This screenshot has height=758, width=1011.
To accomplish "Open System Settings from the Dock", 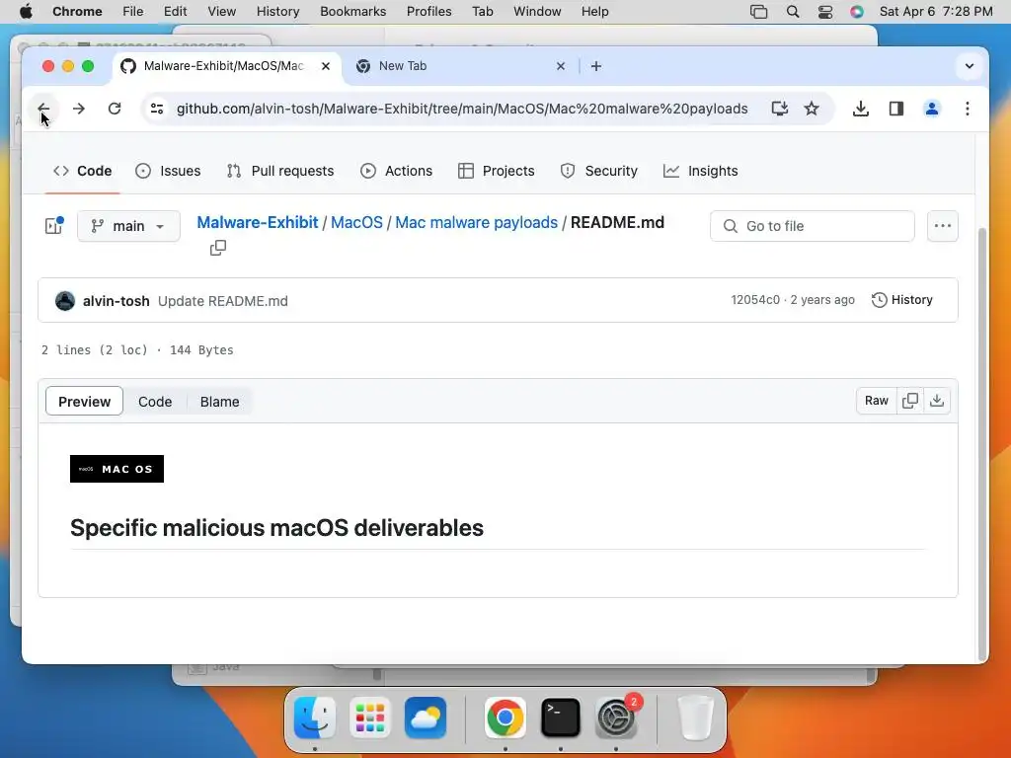I will [x=616, y=718].
